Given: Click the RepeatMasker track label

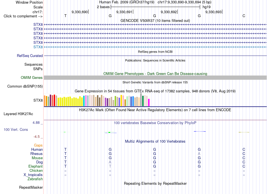Looking at the screenshot, I should pos(31,187).
